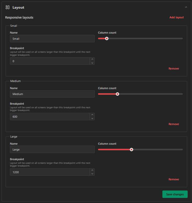The height and width of the screenshot is (203, 192).
Task: Decrease the Small breakpoint value with down arrow
Action: tap(92, 63)
